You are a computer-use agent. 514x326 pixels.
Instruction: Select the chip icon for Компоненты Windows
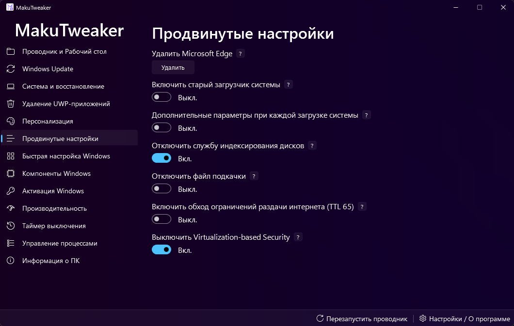click(x=11, y=173)
